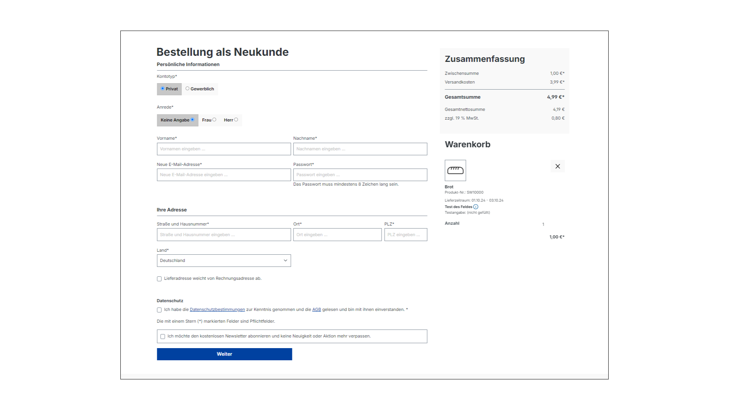
Task: Focus the Passwort input field
Action: 360,175
